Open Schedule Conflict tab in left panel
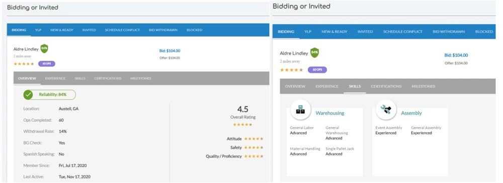 pos(122,30)
